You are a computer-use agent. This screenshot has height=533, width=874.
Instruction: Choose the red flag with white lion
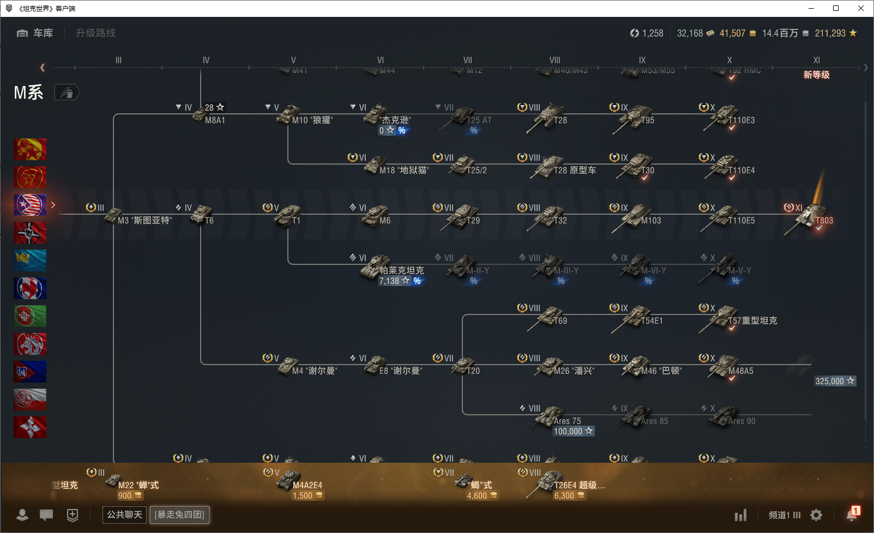pos(30,344)
